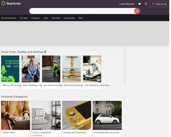Click the Gumtree tree logo
171x137 pixels.
[3, 3]
